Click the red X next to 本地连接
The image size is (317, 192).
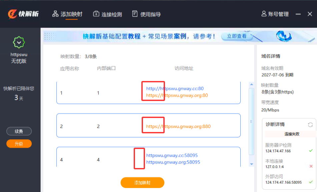311,166
